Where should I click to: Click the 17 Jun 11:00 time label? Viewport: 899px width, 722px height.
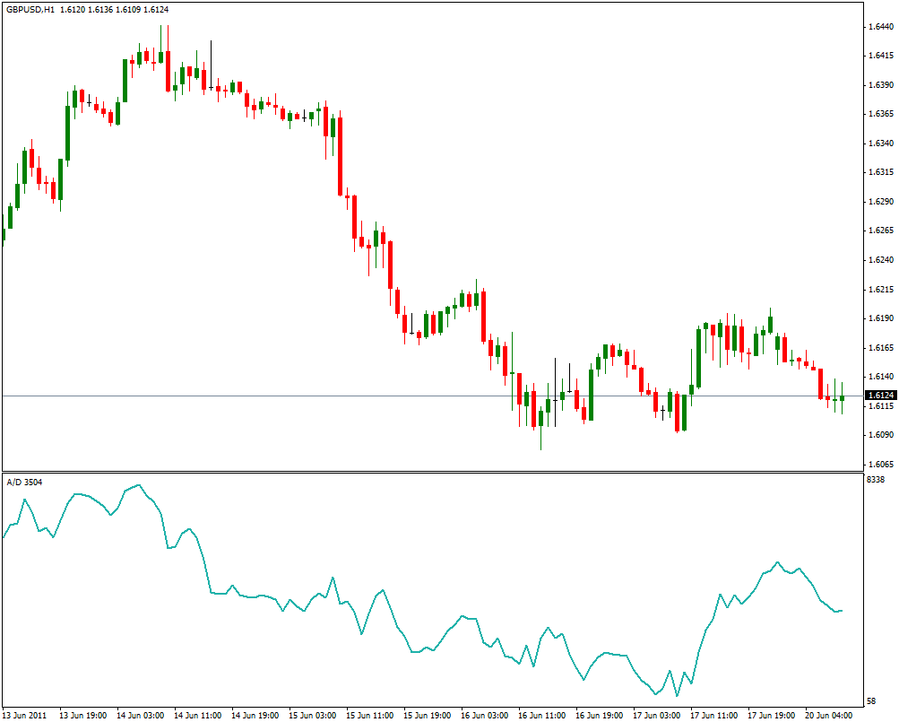coord(713,715)
